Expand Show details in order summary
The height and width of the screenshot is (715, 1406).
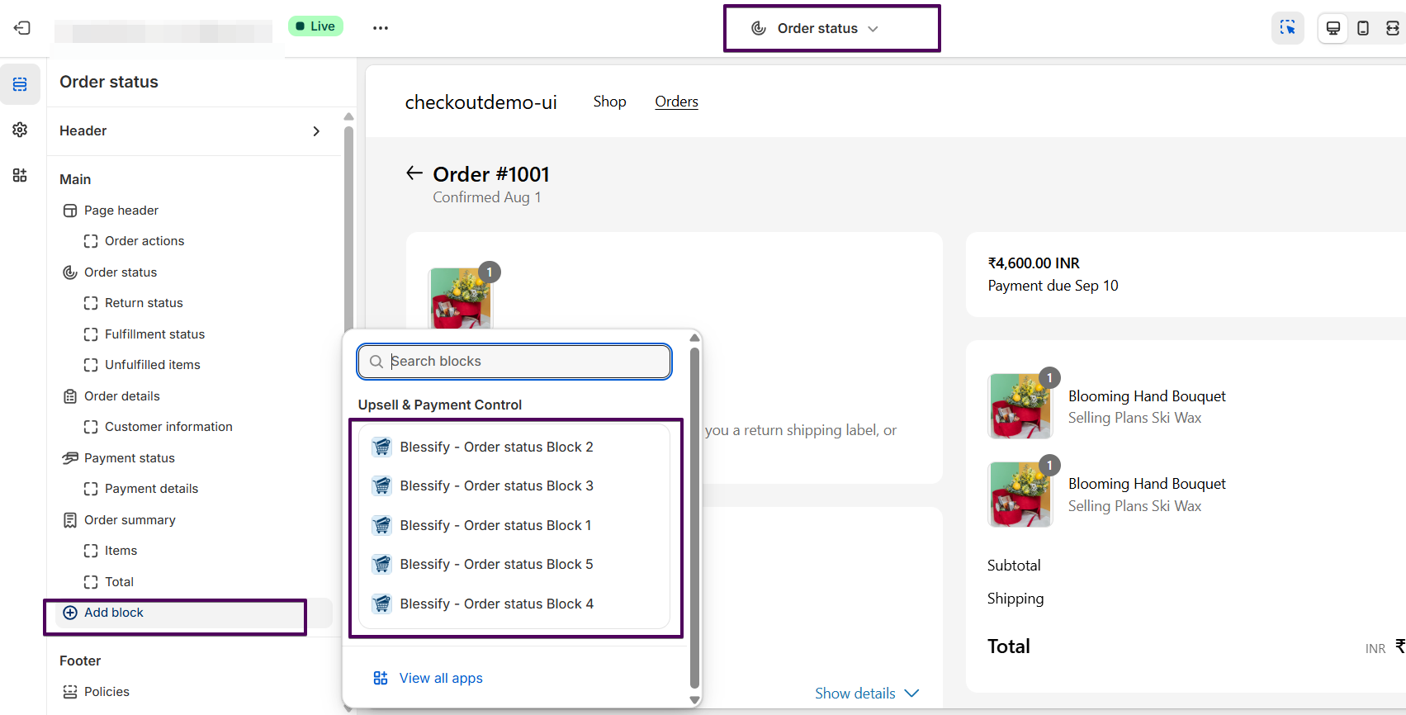(x=866, y=694)
